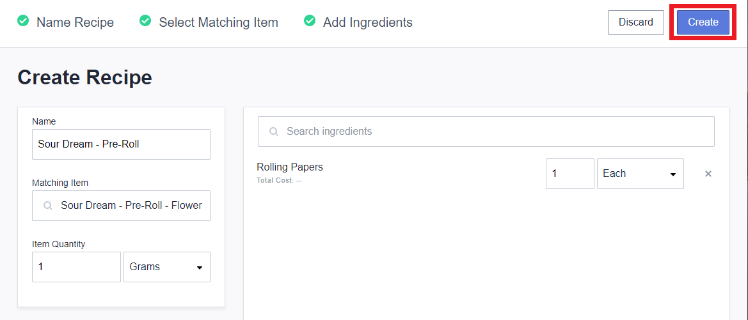Open the Each unit dropdown

pyautogui.click(x=641, y=173)
